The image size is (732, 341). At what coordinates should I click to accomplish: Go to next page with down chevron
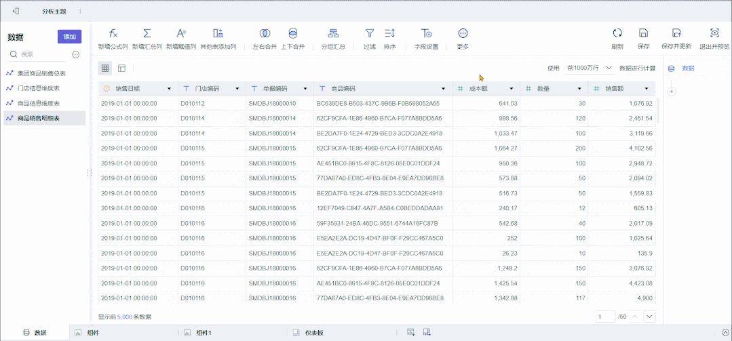click(x=649, y=317)
